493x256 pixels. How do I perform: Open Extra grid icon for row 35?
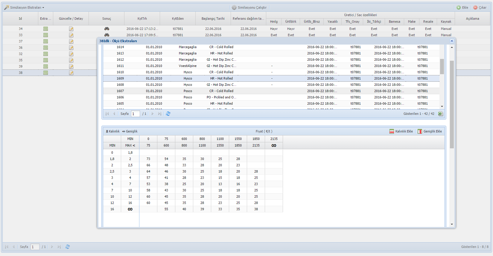45,60
